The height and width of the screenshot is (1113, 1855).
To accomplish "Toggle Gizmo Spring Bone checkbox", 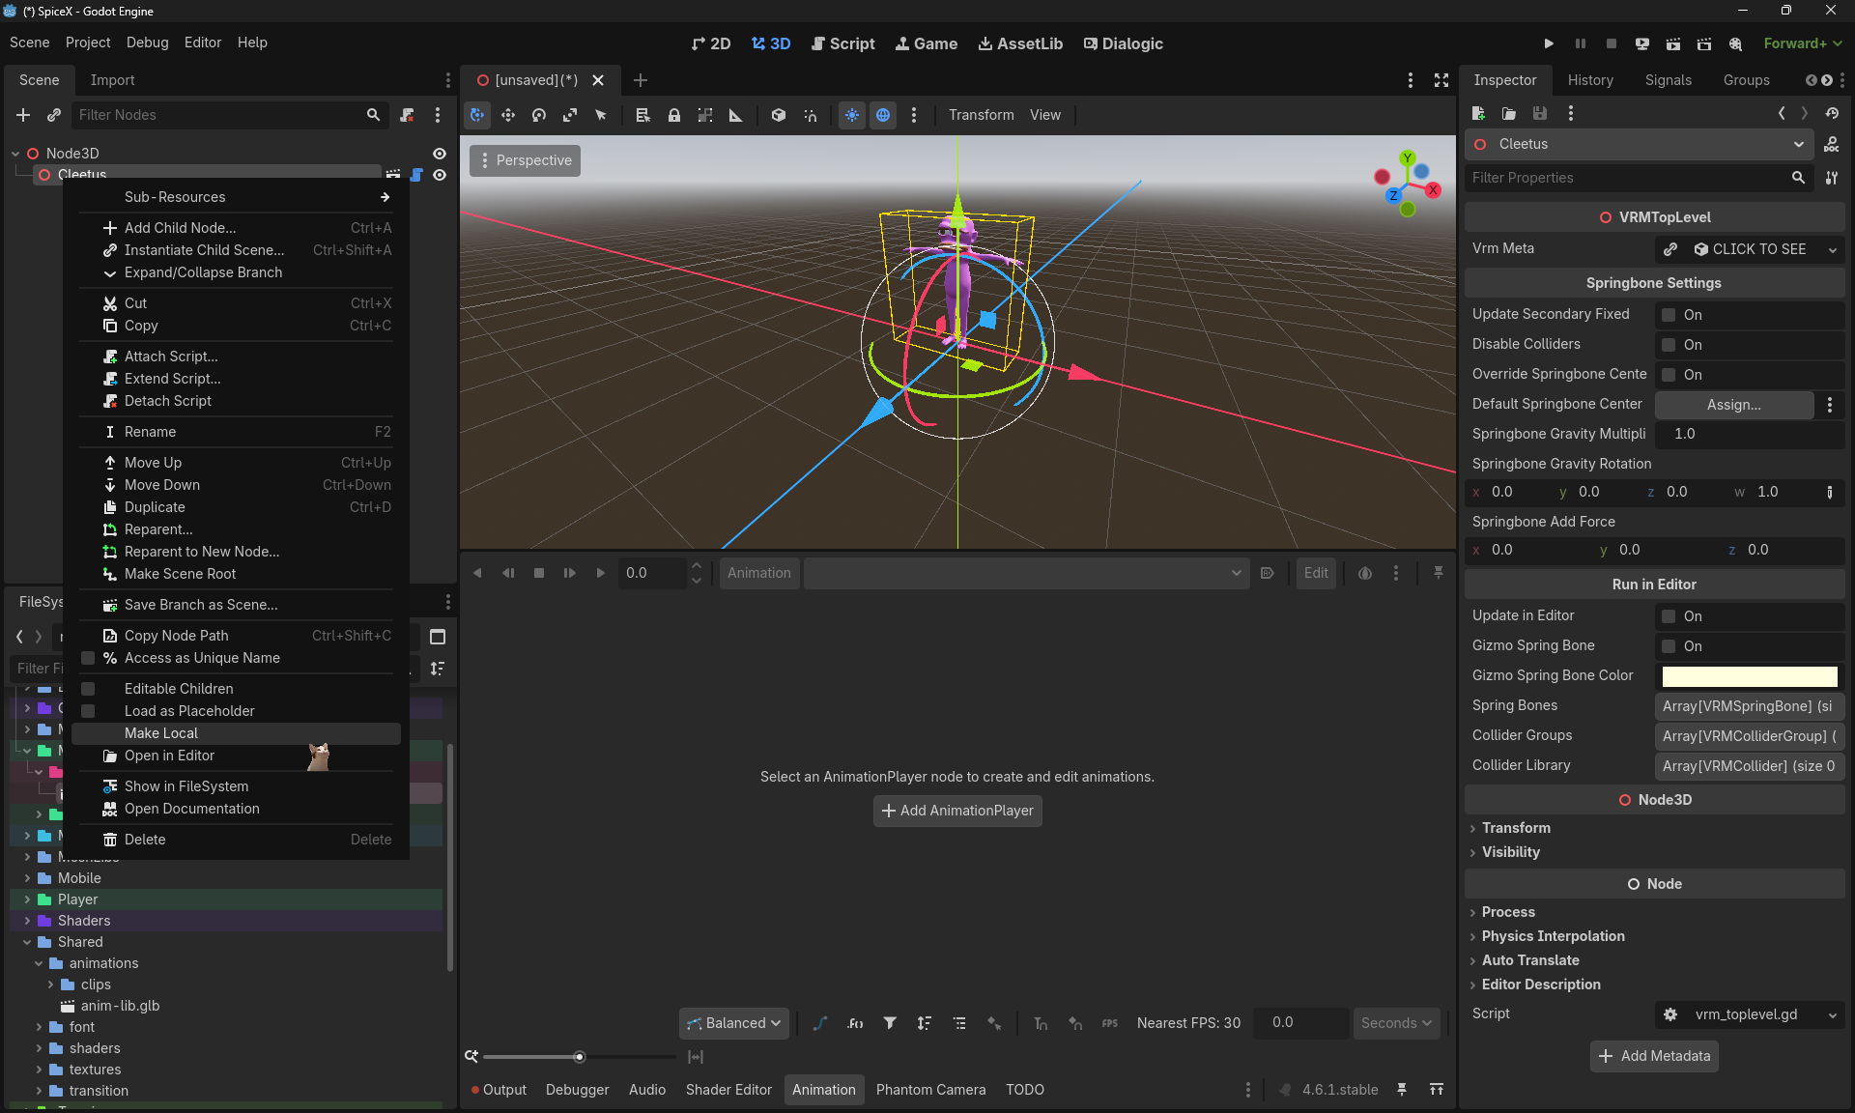I will click(x=1669, y=646).
